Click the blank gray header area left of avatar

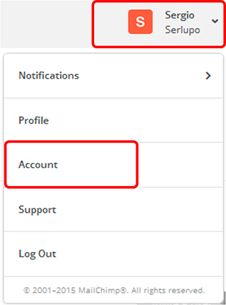[x=46, y=24]
